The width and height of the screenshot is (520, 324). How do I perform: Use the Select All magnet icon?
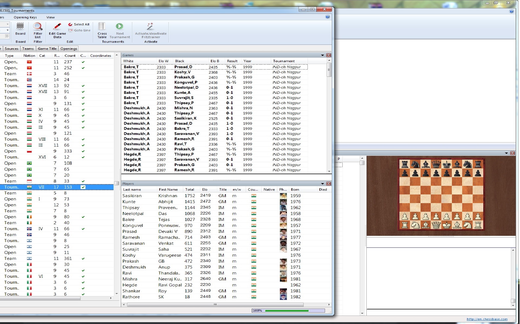70,24
